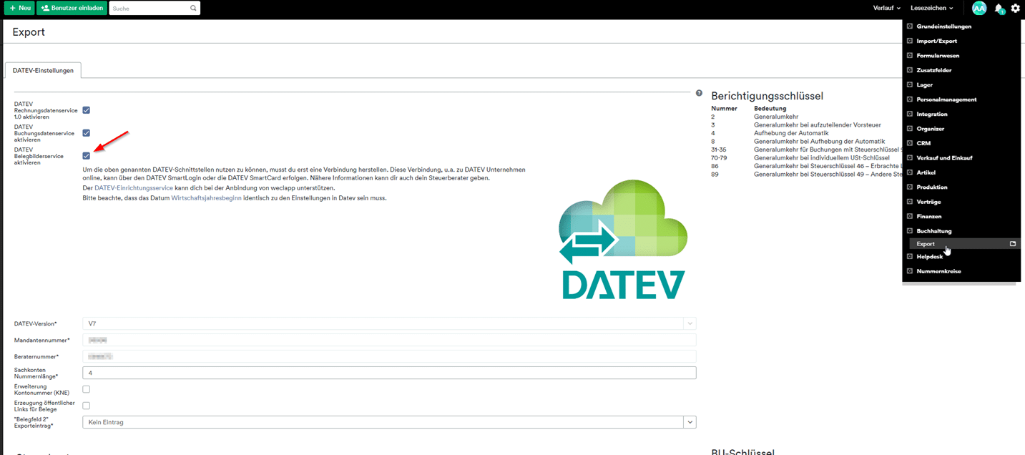Open the notifications bell
Viewport: 1025px width, 455px height.
pyautogui.click(x=999, y=9)
